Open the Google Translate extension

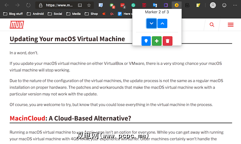pos(155,5)
